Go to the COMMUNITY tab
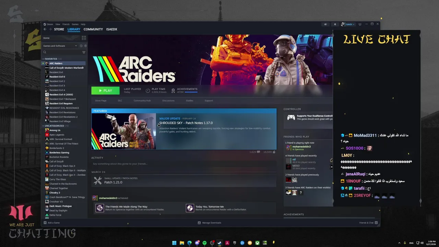The width and height of the screenshot is (439, 247). pyautogui.click(x=93, y=29)
